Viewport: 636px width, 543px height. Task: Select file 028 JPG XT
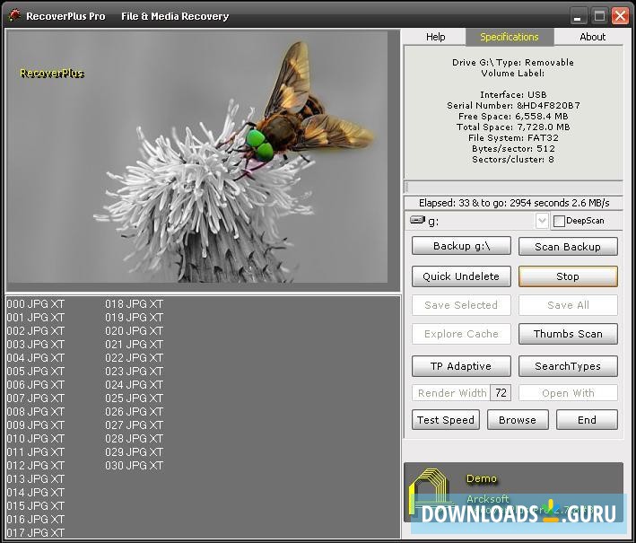click(135, 438)
